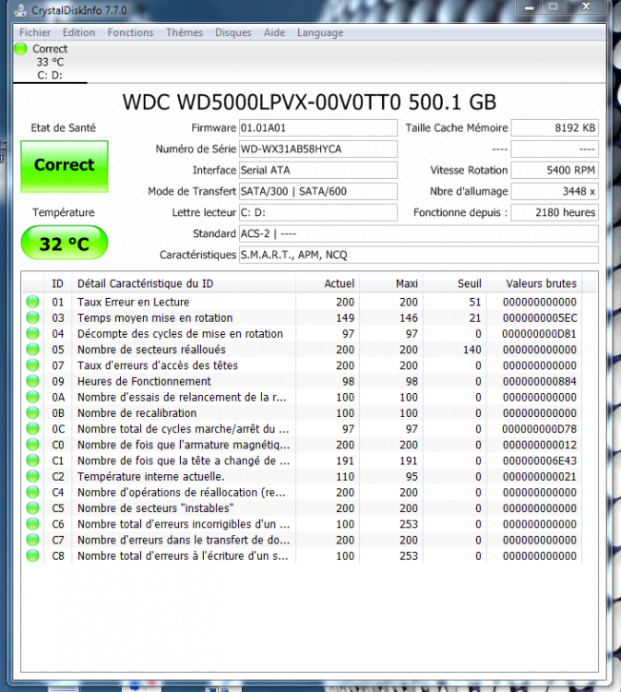
Task: Open the Thèmes menu
Action: tap(184, 32)
